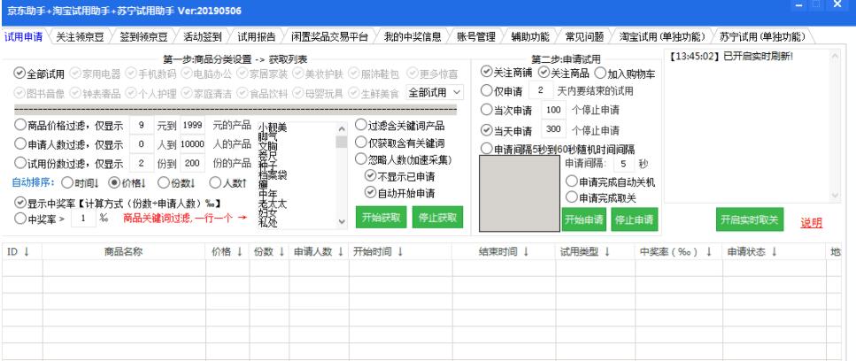Viewport: 856px width, 361px height.
Task: Toggle 显示中奖率 checkbox
Action: [118, 203]
